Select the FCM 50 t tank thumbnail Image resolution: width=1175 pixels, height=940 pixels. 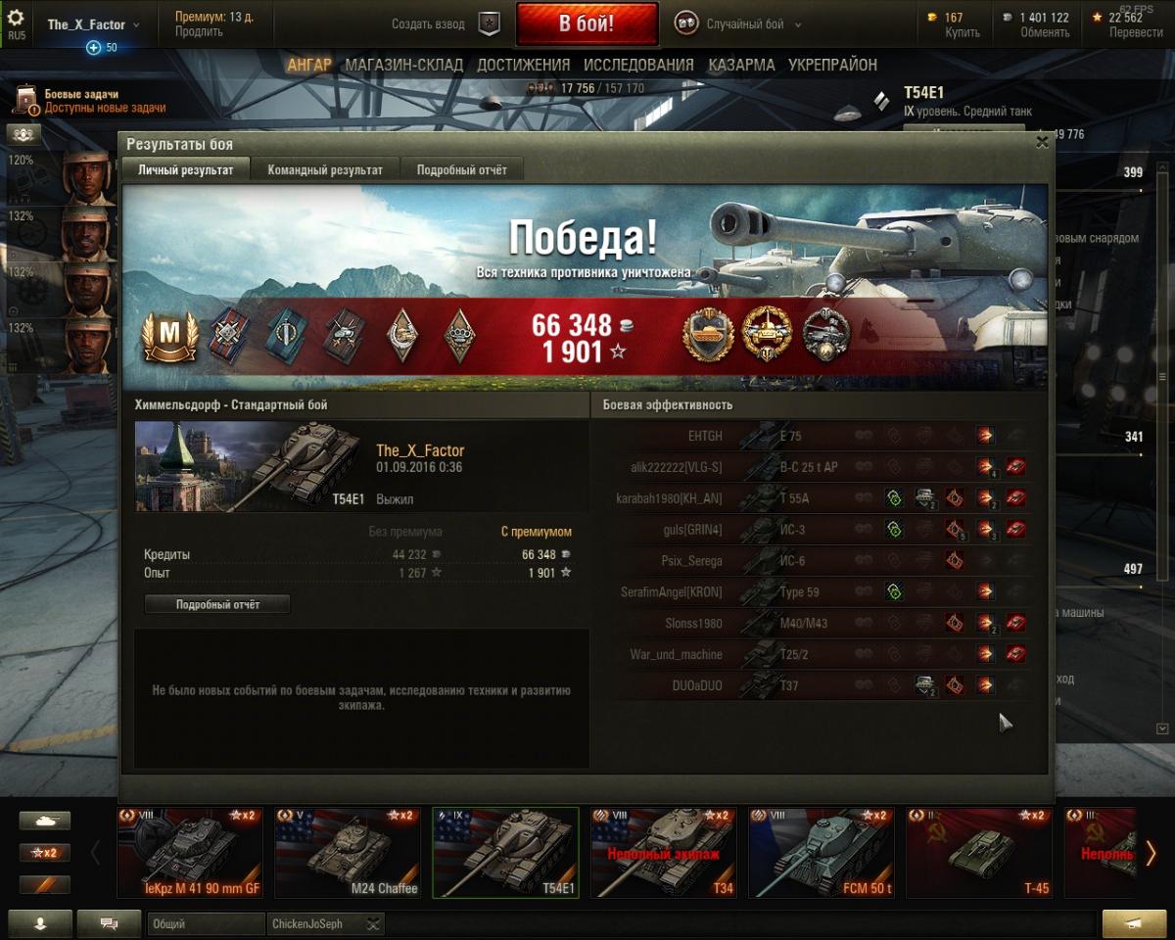821,852
